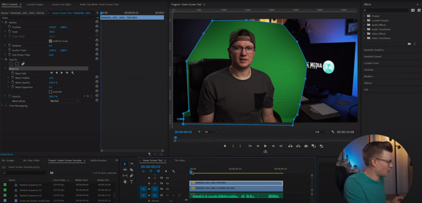Select the ellipse mask tool under Opacity

point(11,64)
